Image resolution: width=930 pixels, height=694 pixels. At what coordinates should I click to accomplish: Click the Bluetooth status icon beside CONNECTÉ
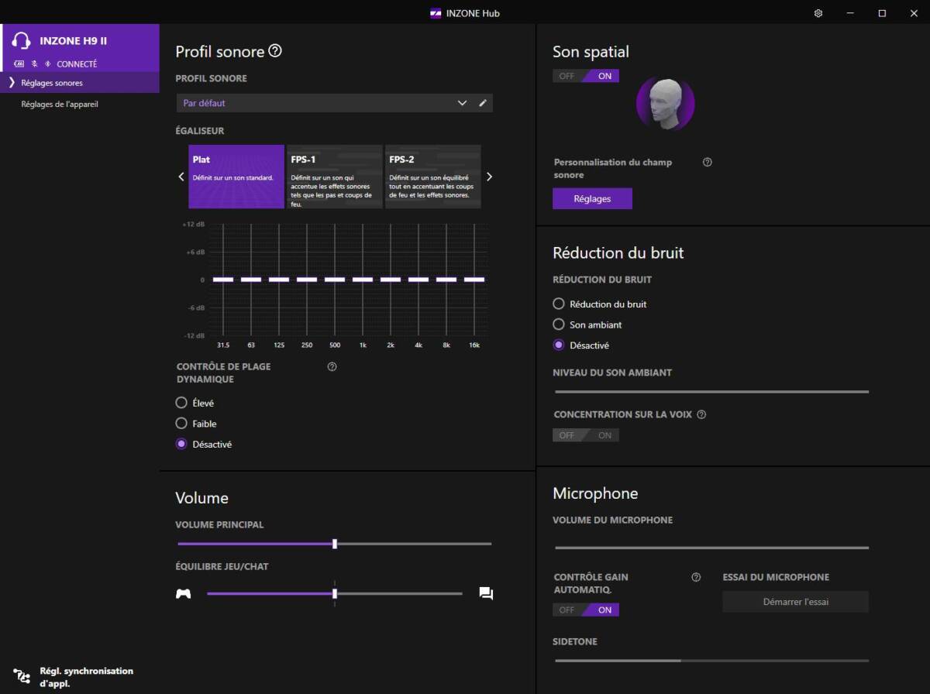tap(47, 64)
